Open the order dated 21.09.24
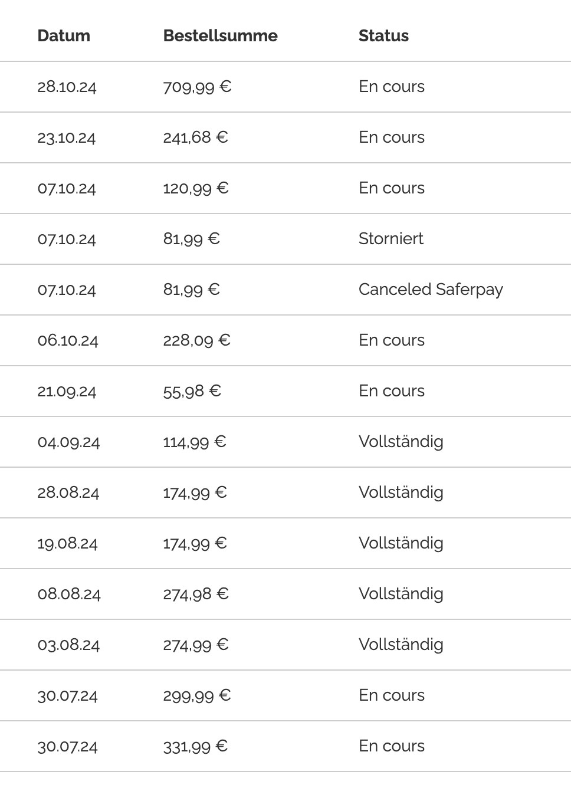 point(67,391)
